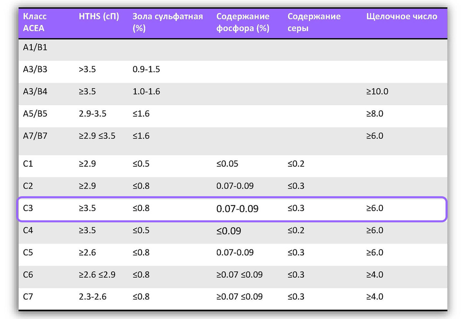Click the '≤1.6' ash value in A5/B5 row
The height and width of the screenshot is (319, 464).
click(x=141, y=114)
